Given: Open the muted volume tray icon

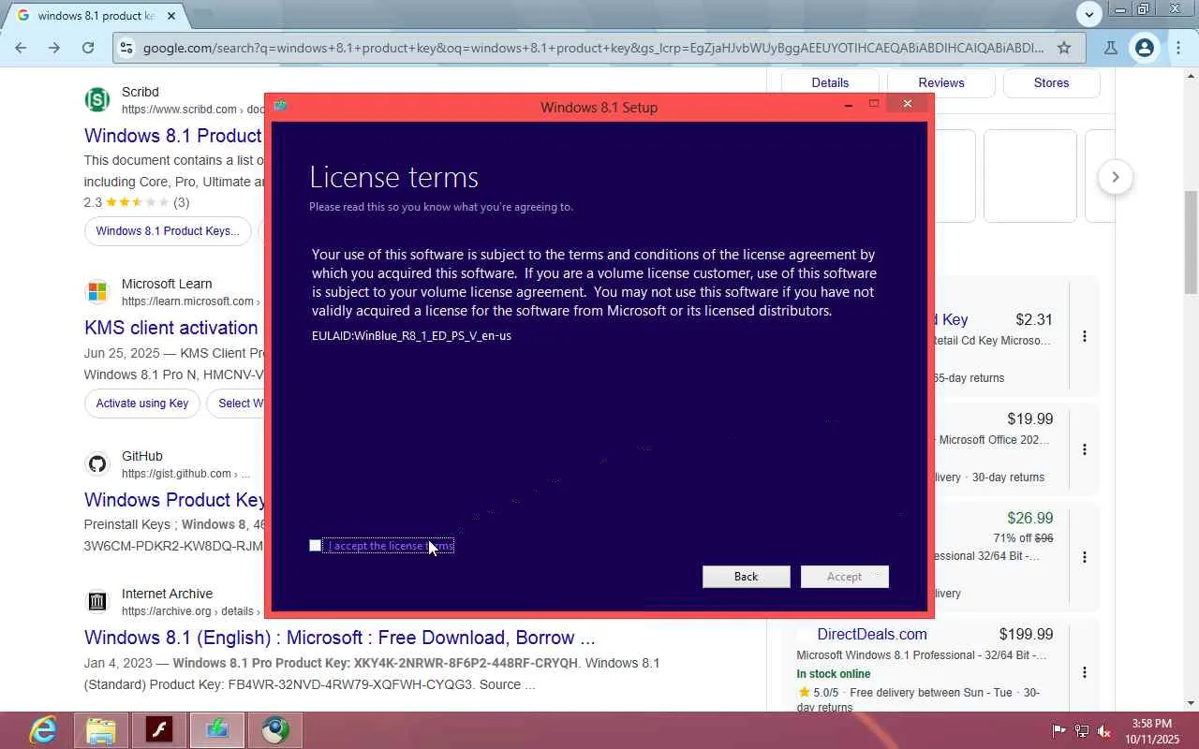Looking at the screenshot, I should 1104,731.
